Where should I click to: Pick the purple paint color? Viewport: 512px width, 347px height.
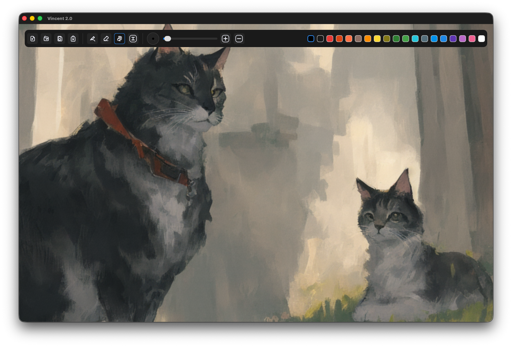[453, 39]
